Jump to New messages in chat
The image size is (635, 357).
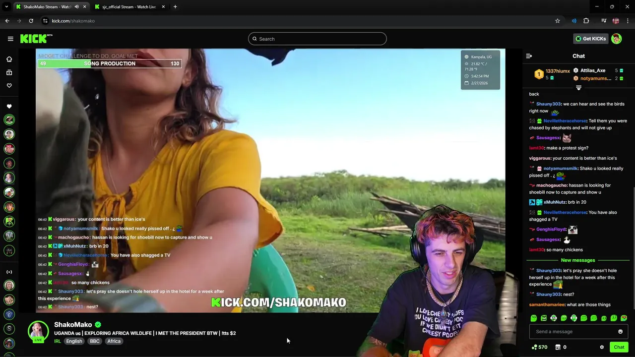[578, 260]
